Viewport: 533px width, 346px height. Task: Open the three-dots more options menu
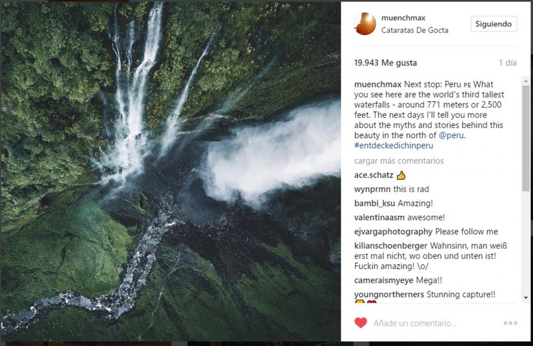click(510, 323)
